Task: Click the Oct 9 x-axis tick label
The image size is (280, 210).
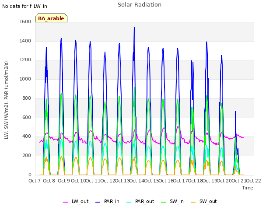Action: [64, 181]
